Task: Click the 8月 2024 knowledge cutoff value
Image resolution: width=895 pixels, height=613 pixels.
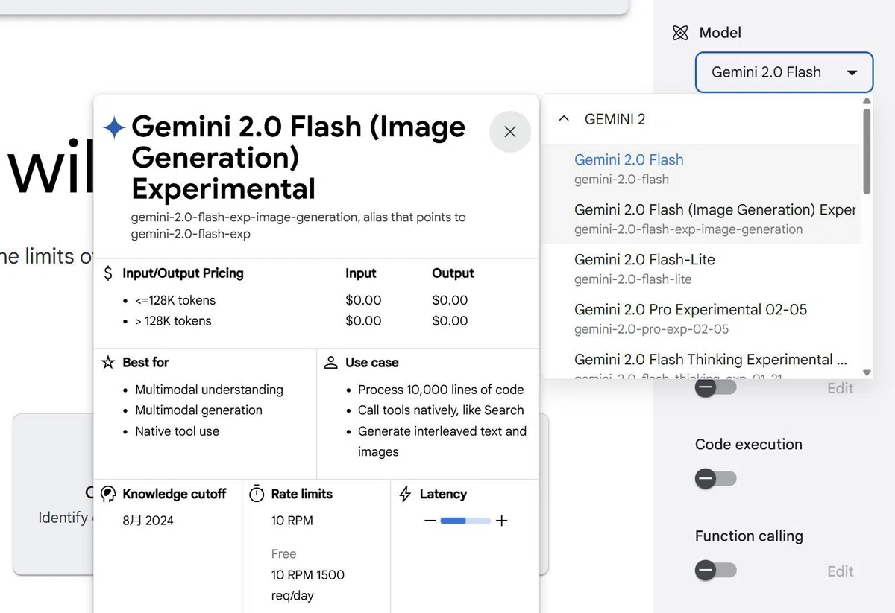Action: (x=148, y=521)
